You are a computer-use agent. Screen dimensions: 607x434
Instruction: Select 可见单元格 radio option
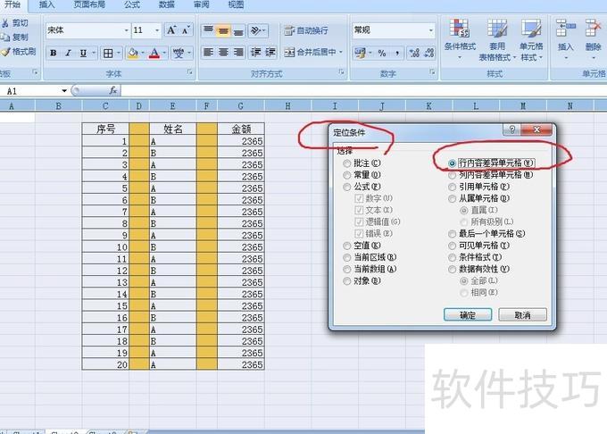coord(453,246)
